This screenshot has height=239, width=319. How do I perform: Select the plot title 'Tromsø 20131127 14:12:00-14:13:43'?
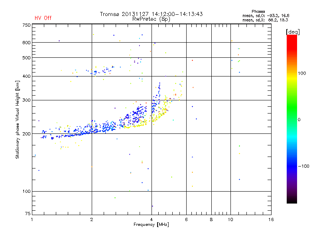[x=151, y=14]
